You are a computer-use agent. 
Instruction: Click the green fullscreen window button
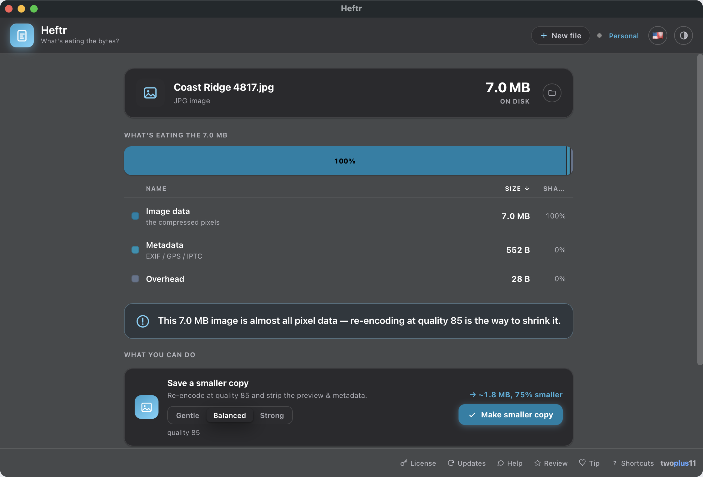34,9
